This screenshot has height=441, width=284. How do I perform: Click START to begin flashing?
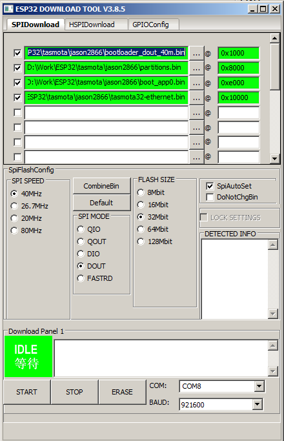click(26, 392)
